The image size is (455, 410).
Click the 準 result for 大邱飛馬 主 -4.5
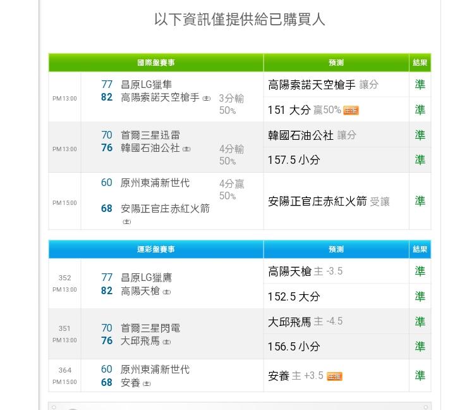(420, 321)
